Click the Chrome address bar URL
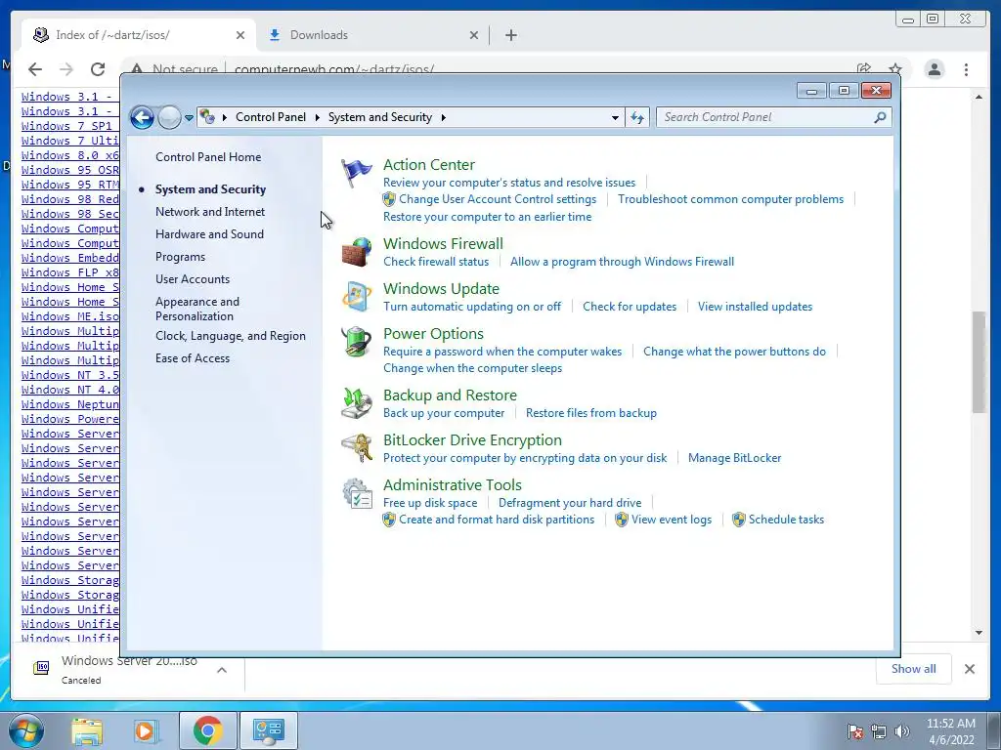Viewport: 1001px width, 750px height. pyautogui.click(x=334, y=69)
